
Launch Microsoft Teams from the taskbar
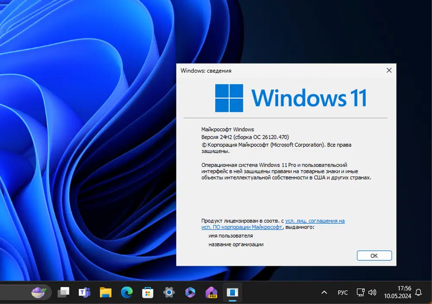pos(84,292)
